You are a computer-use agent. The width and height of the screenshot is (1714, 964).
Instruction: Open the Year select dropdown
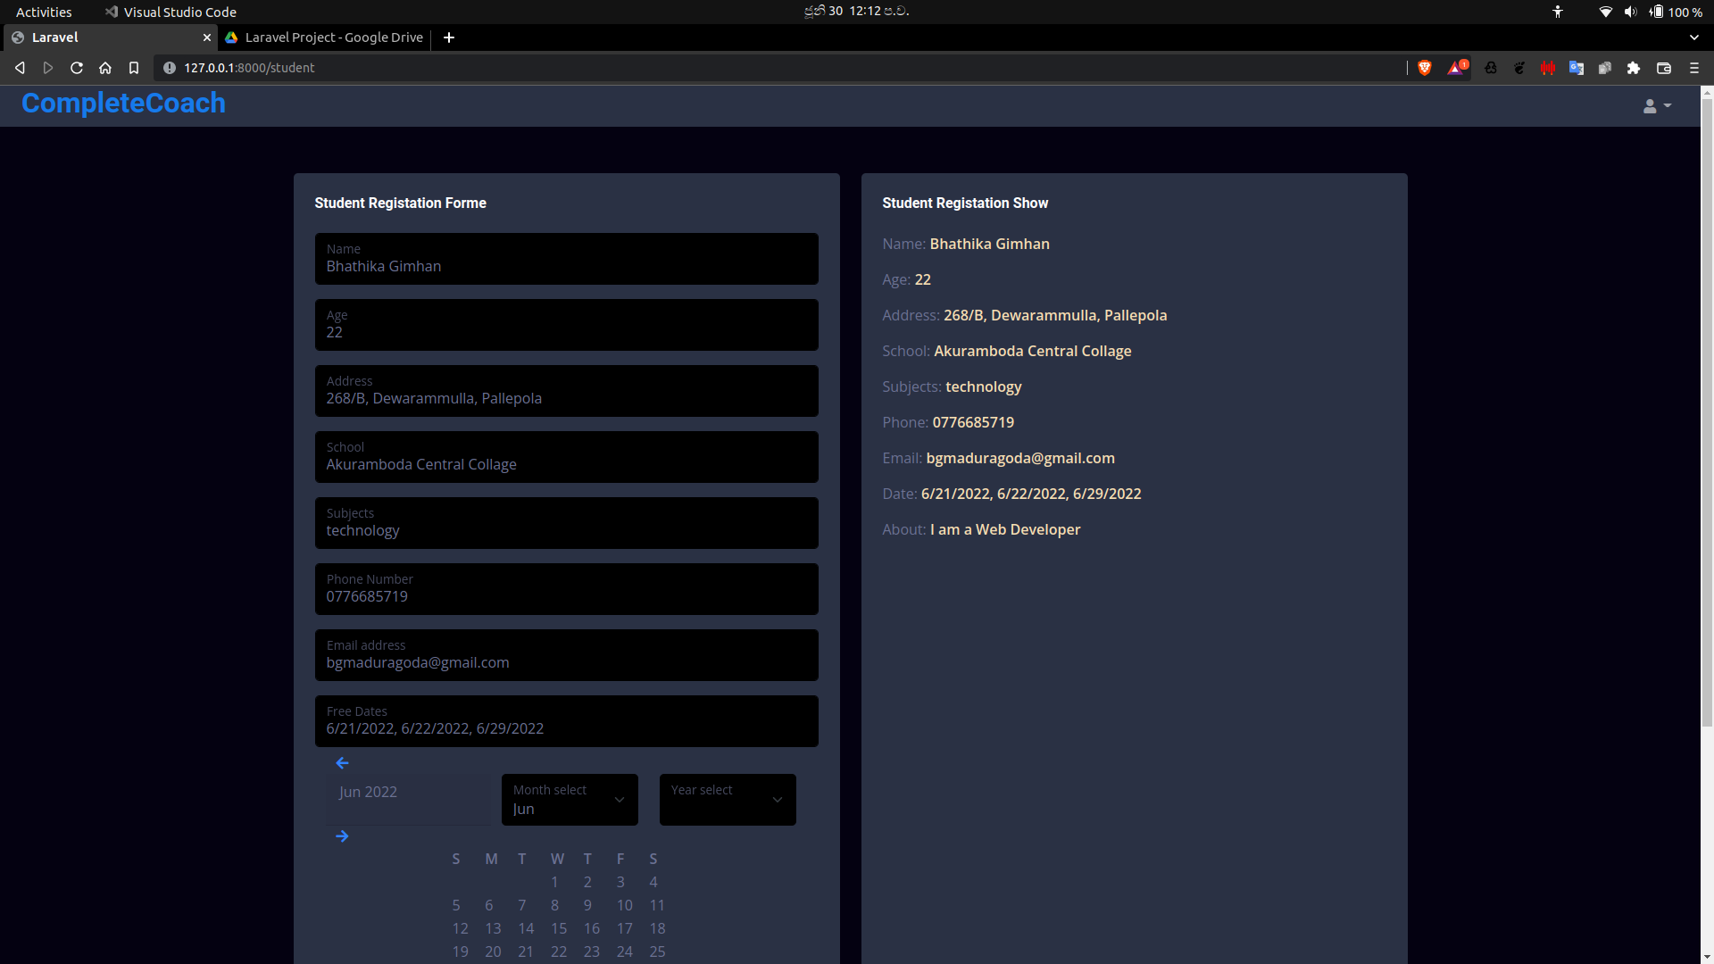(727, 800)
